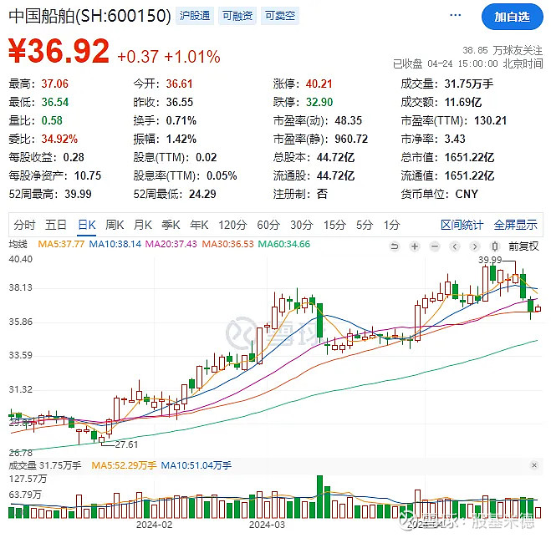
Task: Switch to the 分时 chart tab
Action: 24,225
